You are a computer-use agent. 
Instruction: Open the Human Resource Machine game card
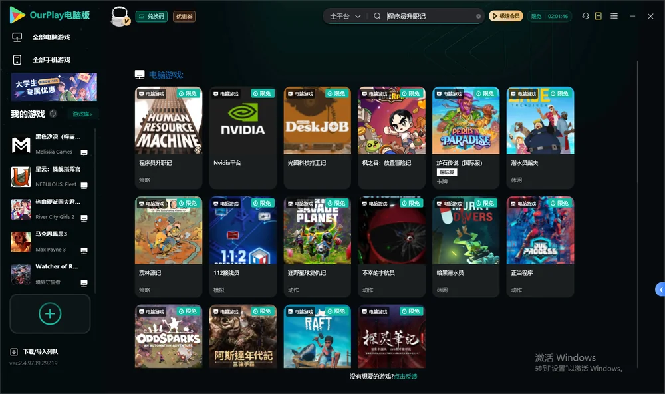click(168, 138)
